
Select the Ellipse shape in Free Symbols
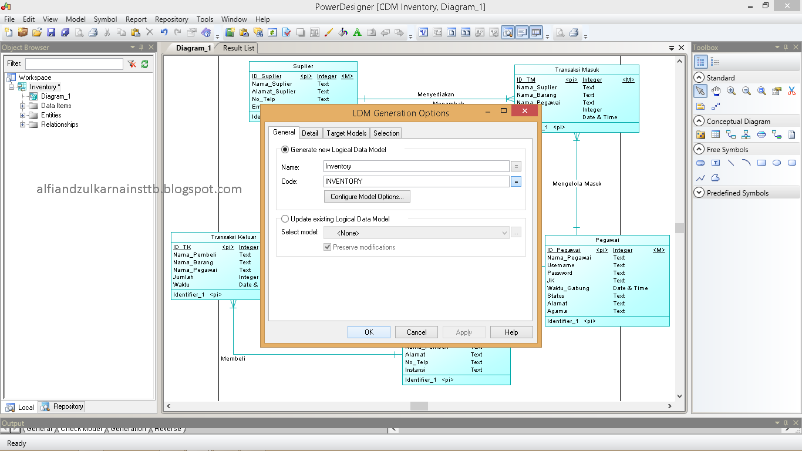(777, 163)
